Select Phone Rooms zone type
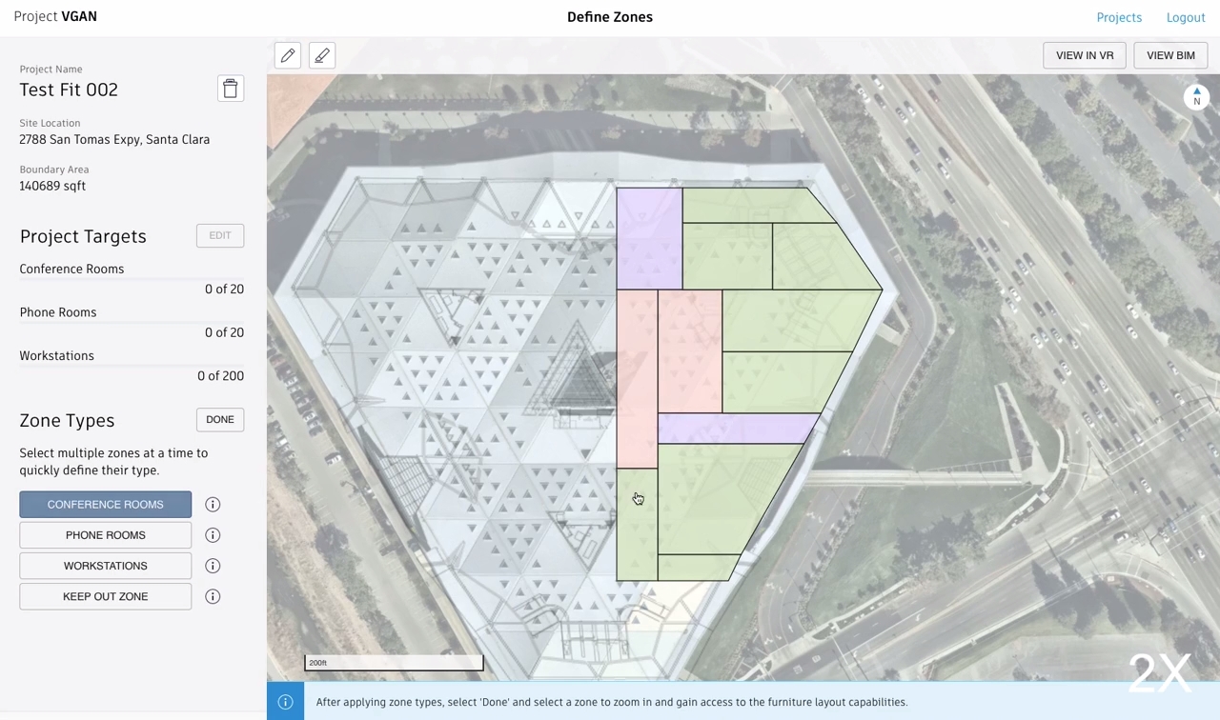Image resolution: width=1220 pixels, height=720 pixels. [x=105, y=535]
